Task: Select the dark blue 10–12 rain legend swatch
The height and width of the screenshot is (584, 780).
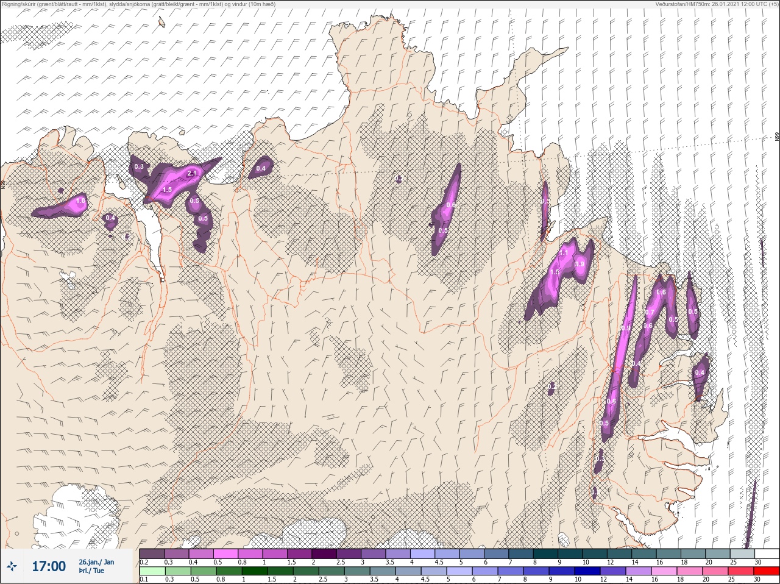Action: pyautogui.click(x=587, y=571)
